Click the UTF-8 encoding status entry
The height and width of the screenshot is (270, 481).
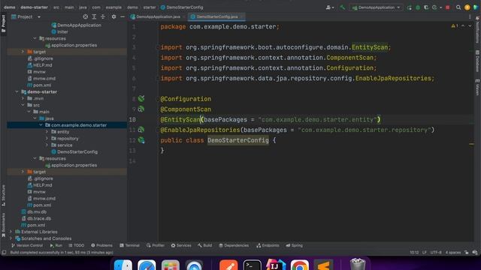coord(436,253)
